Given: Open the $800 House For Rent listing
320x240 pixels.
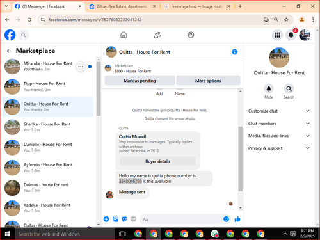Looking at the screenshot, I should click(132, 71).
